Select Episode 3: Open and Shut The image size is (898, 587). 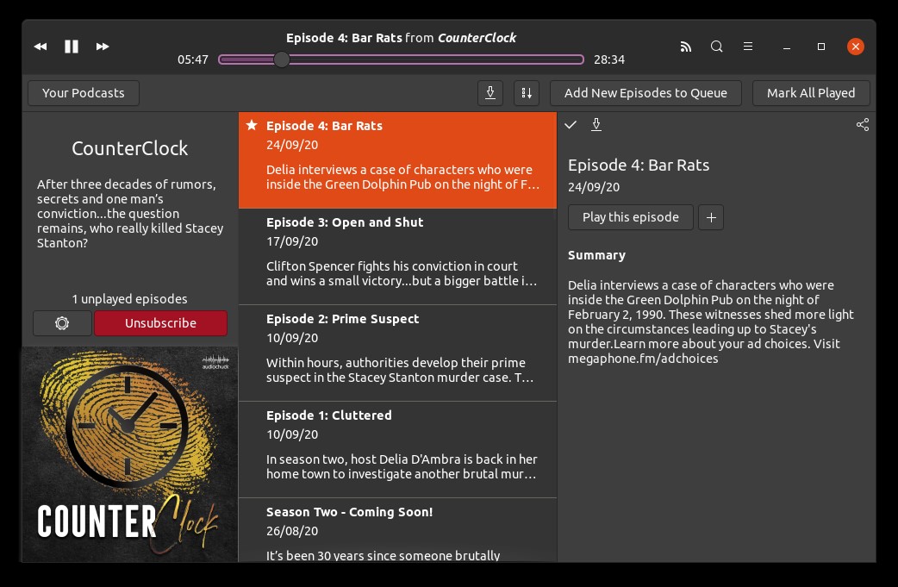pos(397,257)
